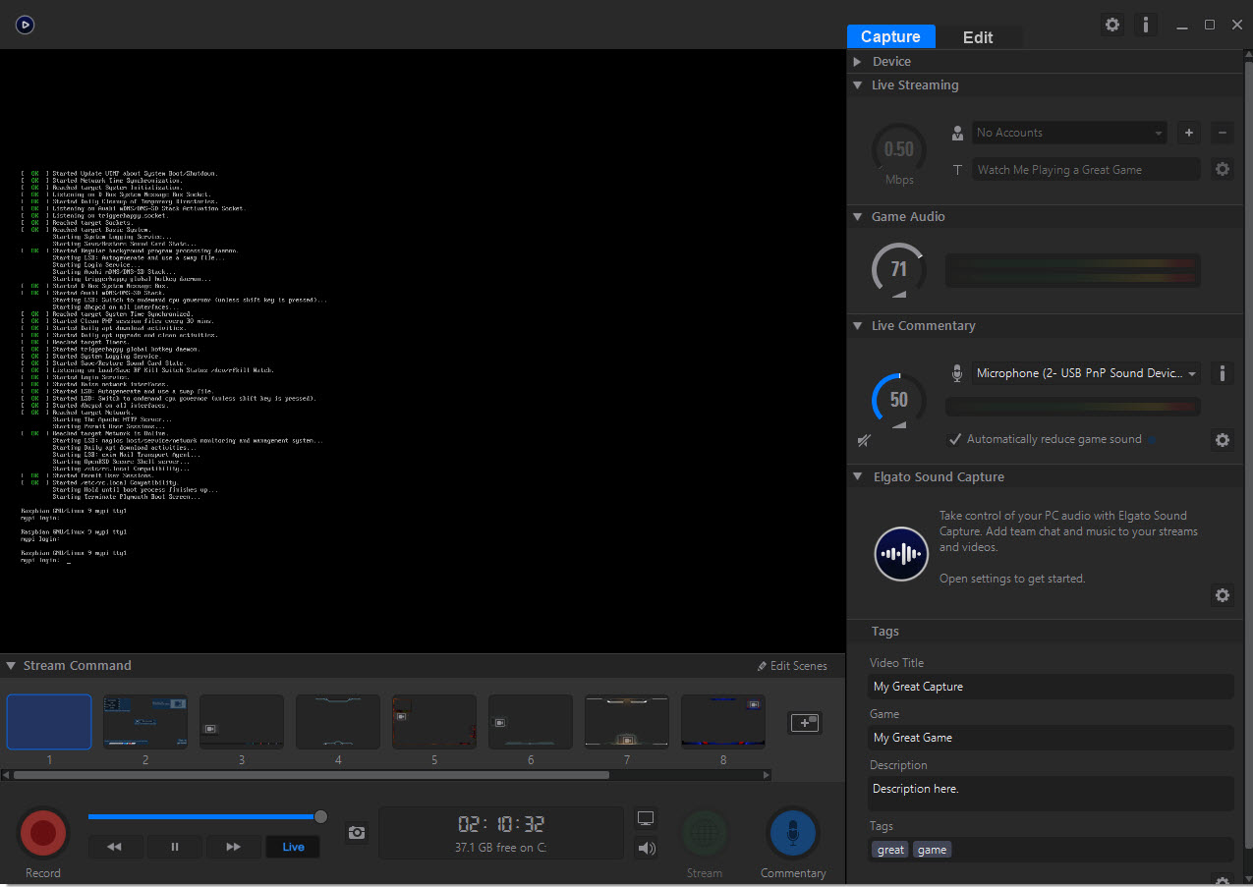
Task: Click the add new scene icon
Action: click(x=805, y=723)
